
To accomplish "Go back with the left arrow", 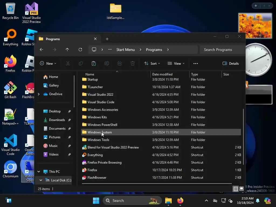I will tap(41, 50).
